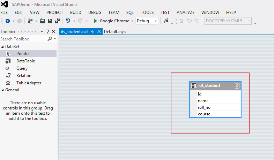Click the search magnifier in Toolbox
Screen dimensions: 274x160
point(50,39)
